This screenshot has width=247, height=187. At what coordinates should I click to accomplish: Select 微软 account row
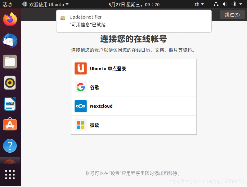(134, 125)
